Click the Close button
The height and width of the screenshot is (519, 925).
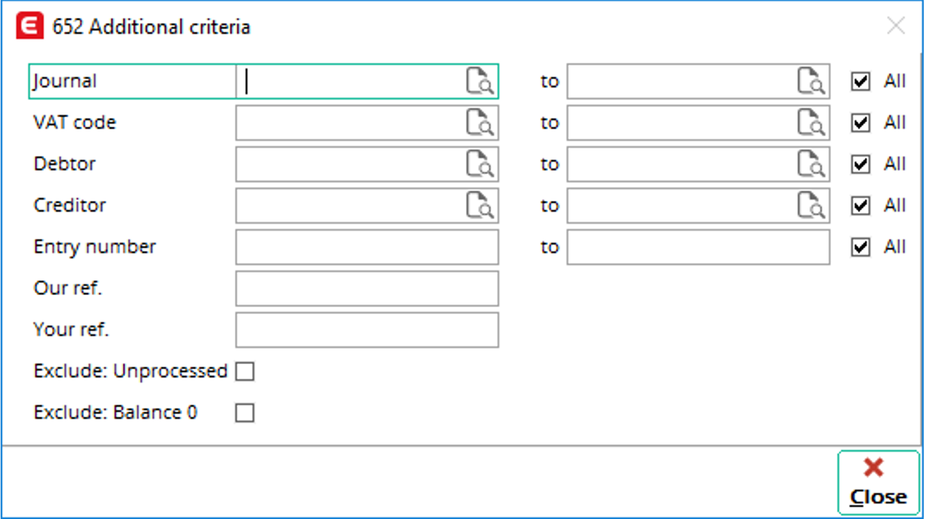pos(878,483)
